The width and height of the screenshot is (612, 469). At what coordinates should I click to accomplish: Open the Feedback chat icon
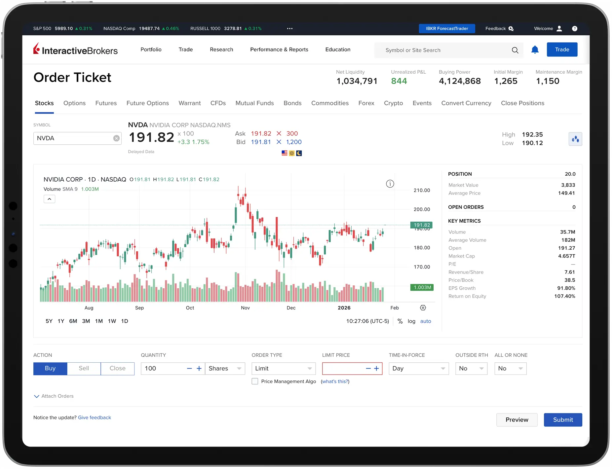pyautogui.click(x=511, y=29)
